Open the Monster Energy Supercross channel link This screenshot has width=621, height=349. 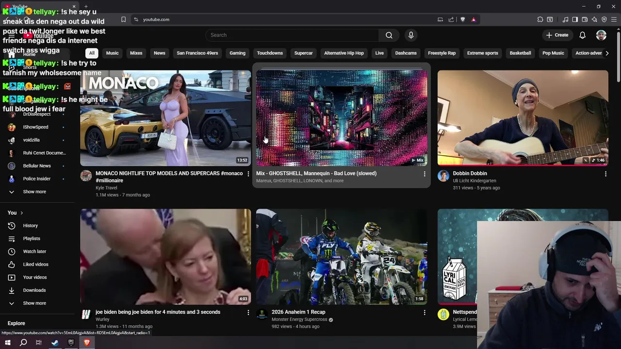[300, 320]
